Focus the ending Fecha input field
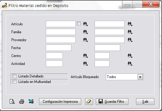This screenshot has height=111, width=162. 107,48
